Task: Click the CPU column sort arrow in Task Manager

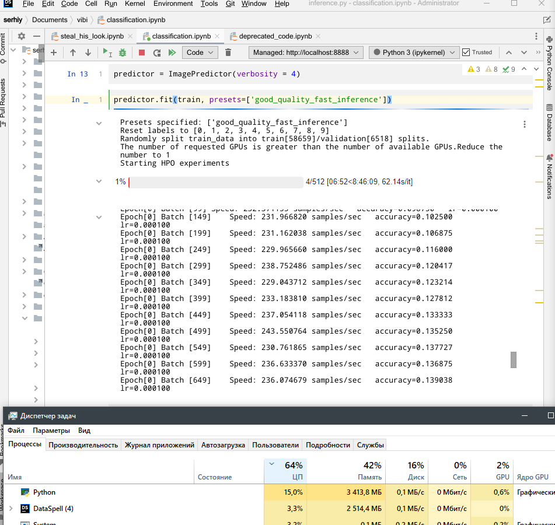Action: (x=272, y=464)
